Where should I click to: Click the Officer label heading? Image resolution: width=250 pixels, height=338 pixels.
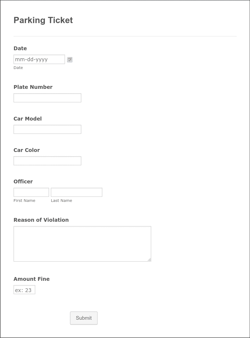coord(23,181)
